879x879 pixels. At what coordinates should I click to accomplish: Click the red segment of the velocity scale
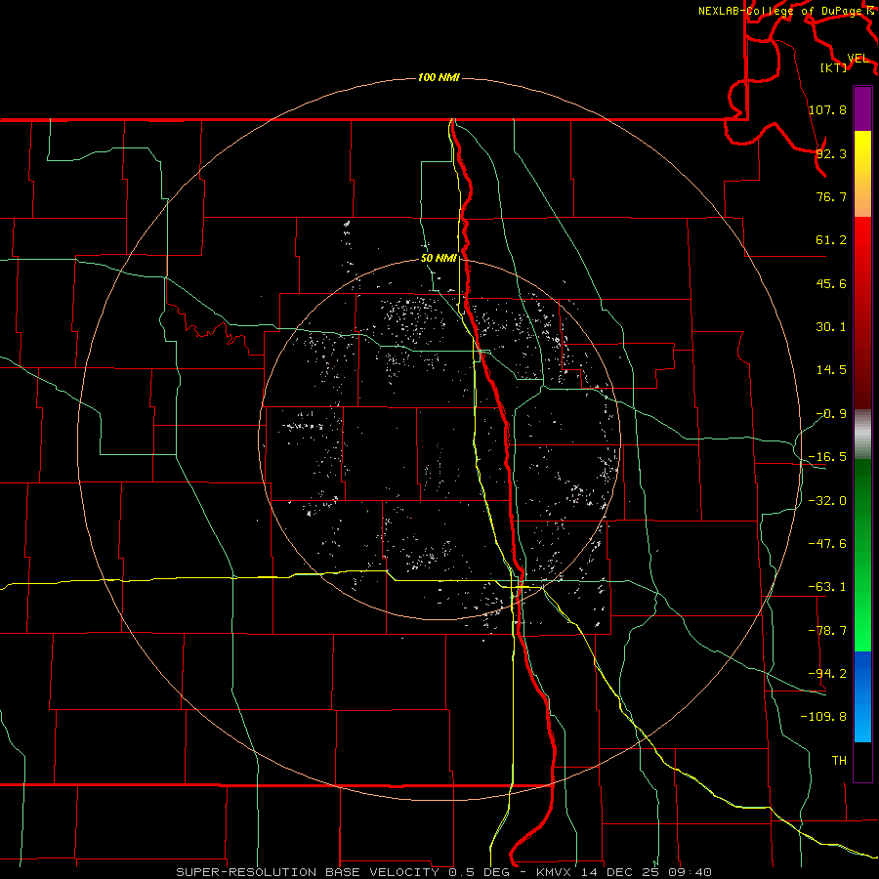coord(862,313)
